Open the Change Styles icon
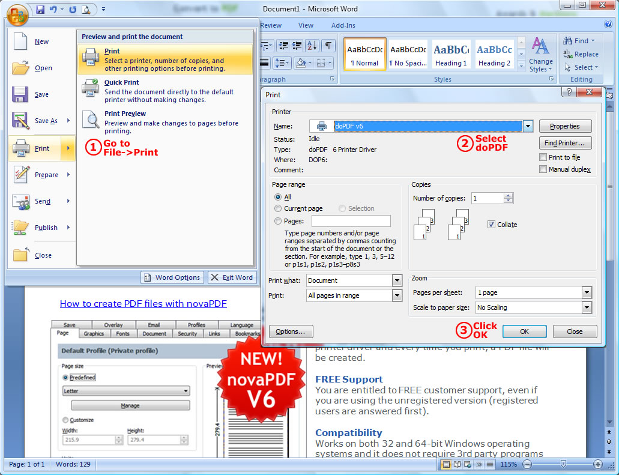This screenshot has height=475, width=619. tap(541, 55)
